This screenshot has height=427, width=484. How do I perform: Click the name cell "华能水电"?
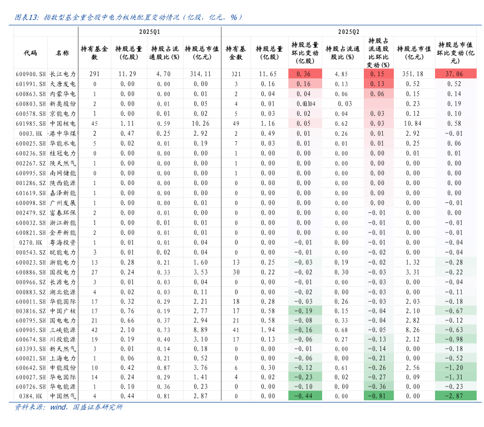click(x=63, y=143)
